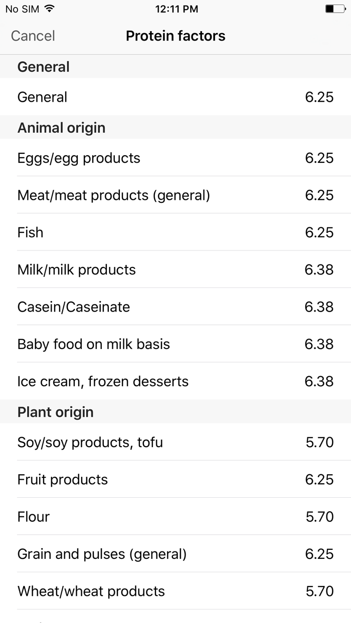Tap the Plant origin section header

click(x=56, y=412)
